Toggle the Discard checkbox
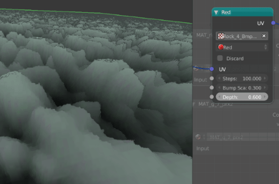The height and width of the screenshot is (184, 279). pos(220,58)
